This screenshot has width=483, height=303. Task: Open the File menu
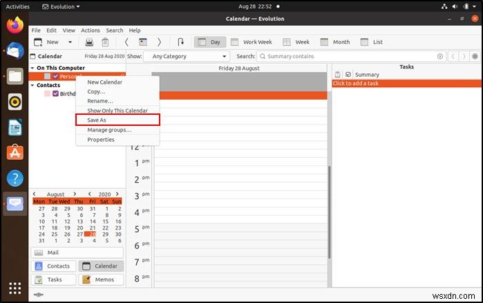[x=36, y=30]
